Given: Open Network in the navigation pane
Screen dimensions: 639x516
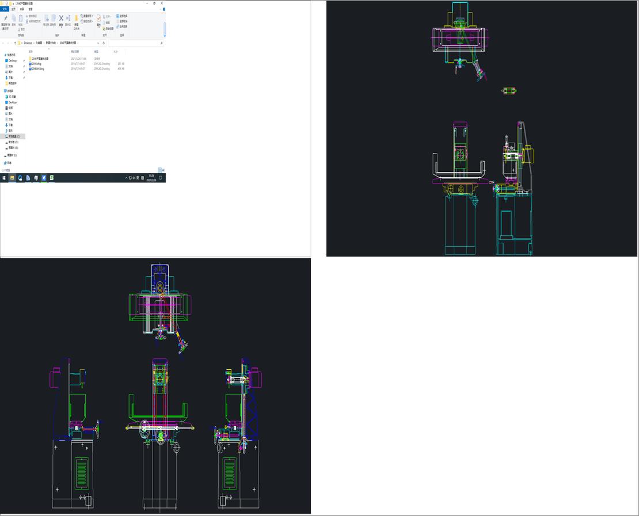Looking at the screenshot, I should (8, 163).
